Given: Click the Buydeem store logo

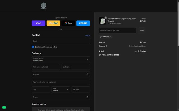Looking at the screenshot, I should (44, 6).
